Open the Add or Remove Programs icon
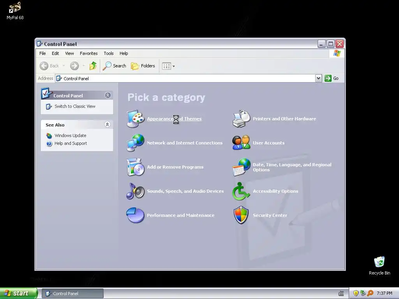 [136, 167]
